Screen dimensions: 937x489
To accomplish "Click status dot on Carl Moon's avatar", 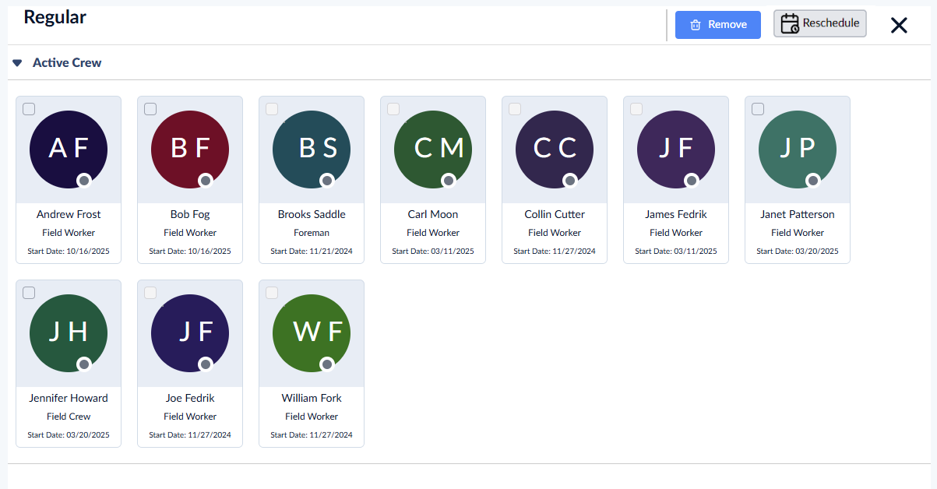I will click(x=449, y=181).
